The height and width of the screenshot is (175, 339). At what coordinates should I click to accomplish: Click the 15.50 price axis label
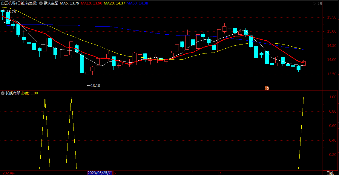332,17
